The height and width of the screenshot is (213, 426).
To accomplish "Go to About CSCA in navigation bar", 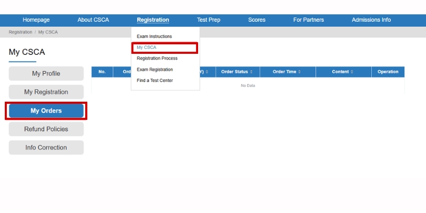I will click(93, 20).
